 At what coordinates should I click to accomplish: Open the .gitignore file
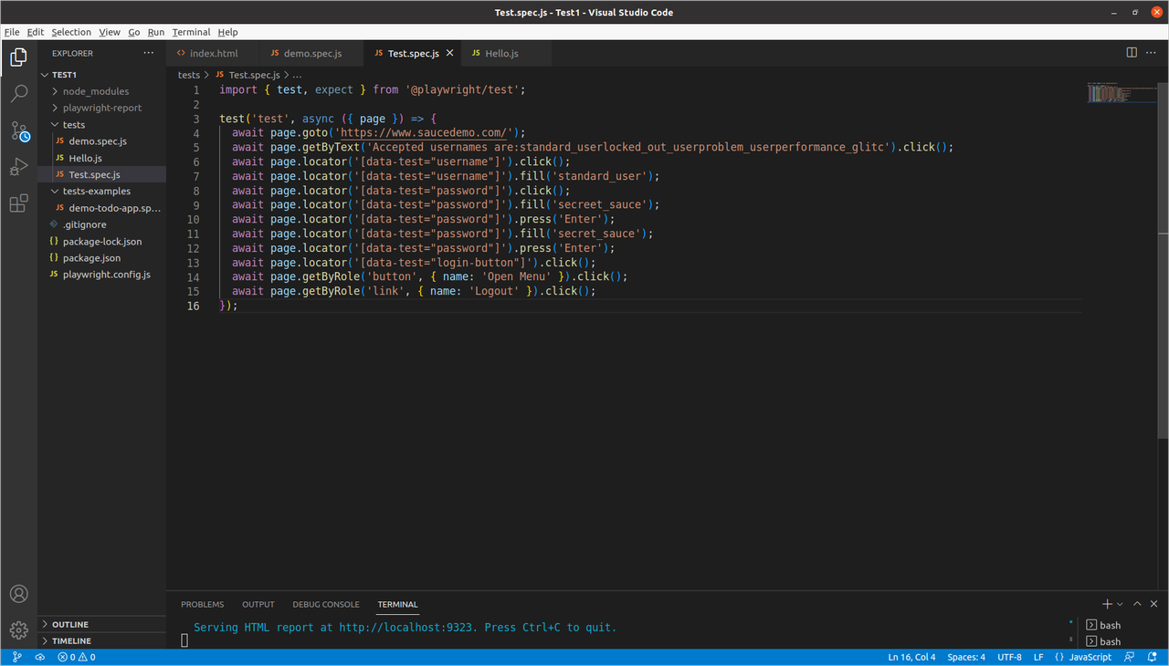coord(102,224)
